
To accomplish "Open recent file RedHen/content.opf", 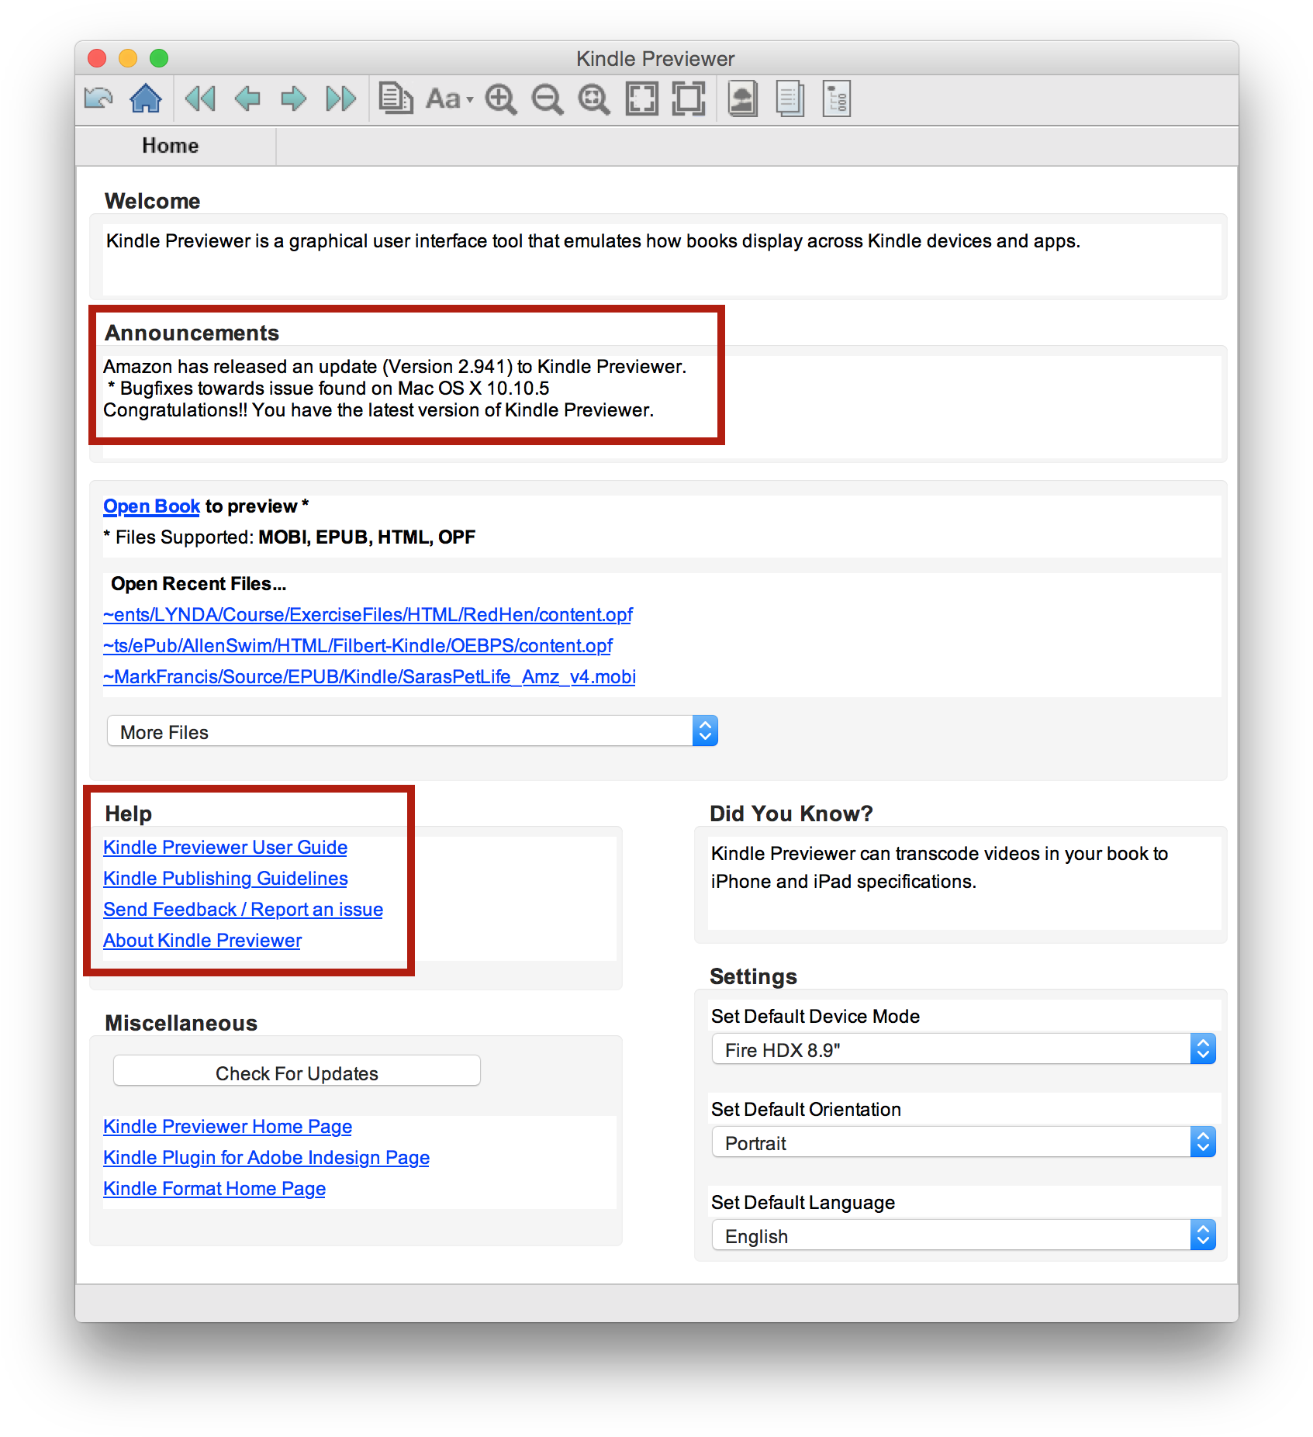I will click(x=368, y=615).
